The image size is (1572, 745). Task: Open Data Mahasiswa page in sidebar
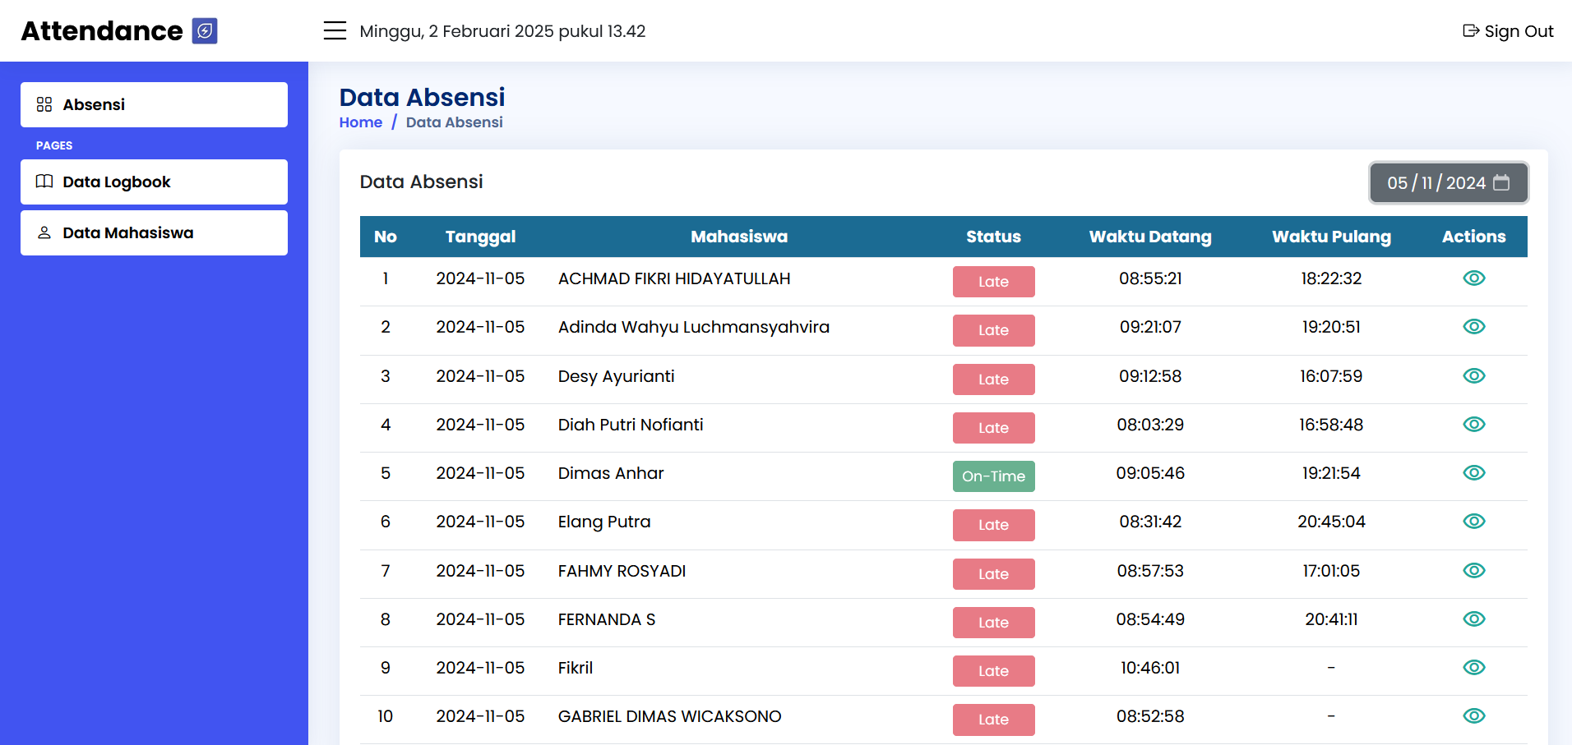pos(154,232)
